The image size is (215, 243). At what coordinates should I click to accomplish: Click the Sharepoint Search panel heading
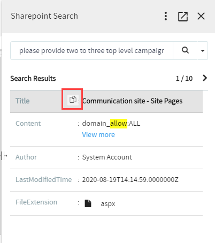(44, 16)
